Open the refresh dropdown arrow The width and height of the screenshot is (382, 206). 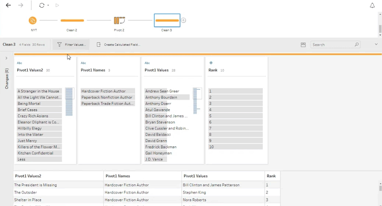click(48, 6)
